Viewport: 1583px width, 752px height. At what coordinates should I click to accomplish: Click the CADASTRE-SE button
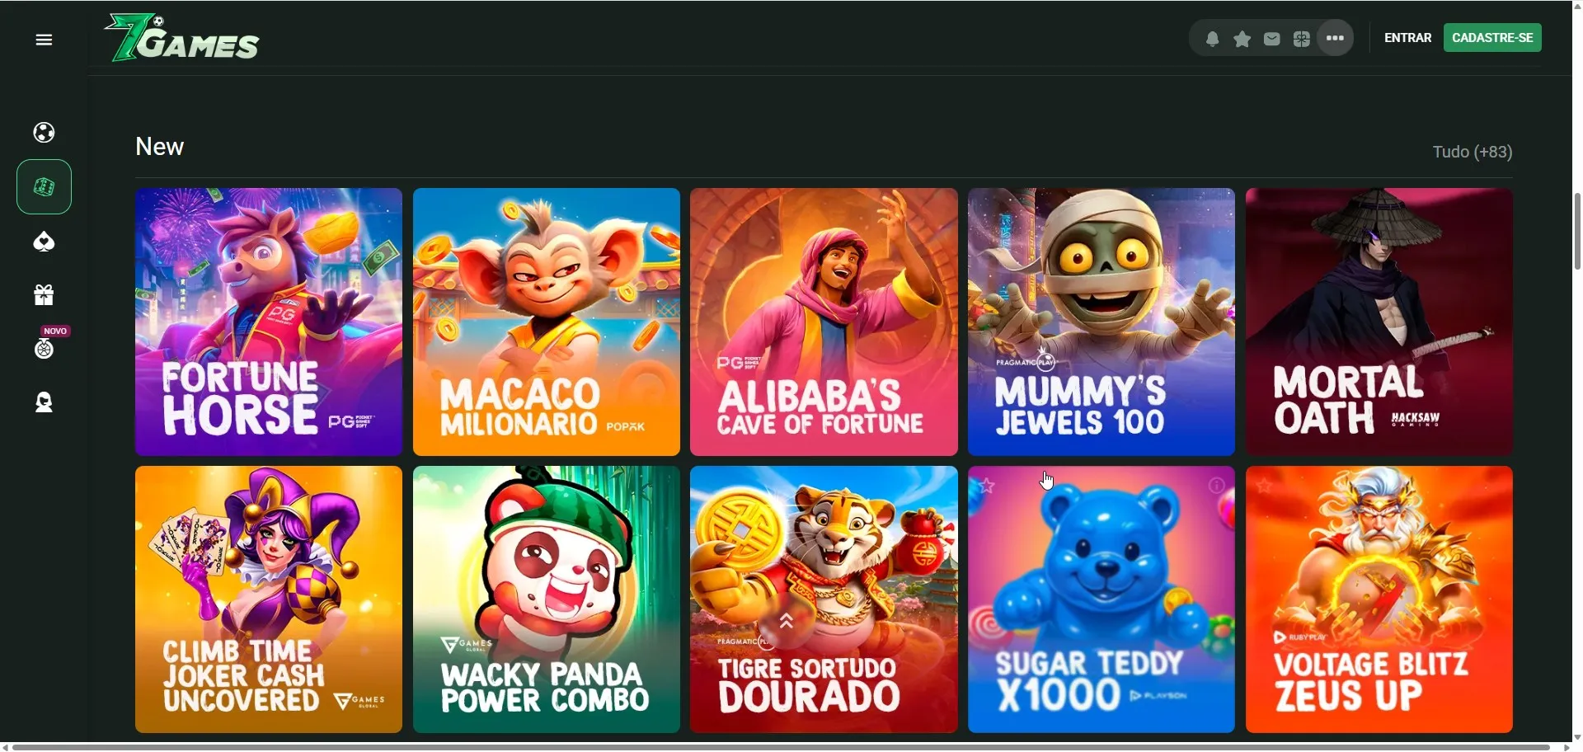pos(1492,38)
